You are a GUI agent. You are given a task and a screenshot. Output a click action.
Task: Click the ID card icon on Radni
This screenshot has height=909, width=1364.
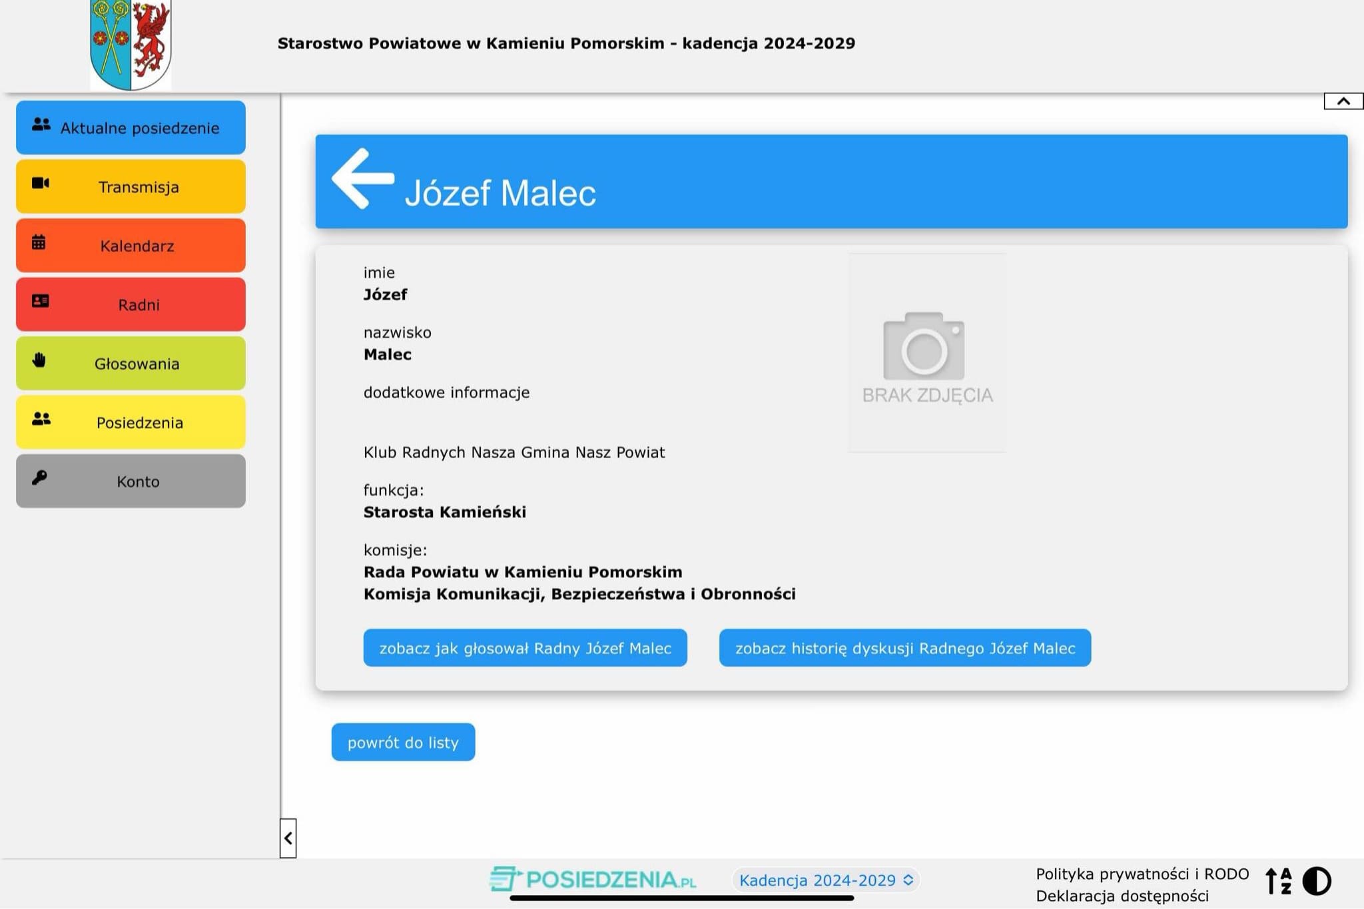point(41,301)
